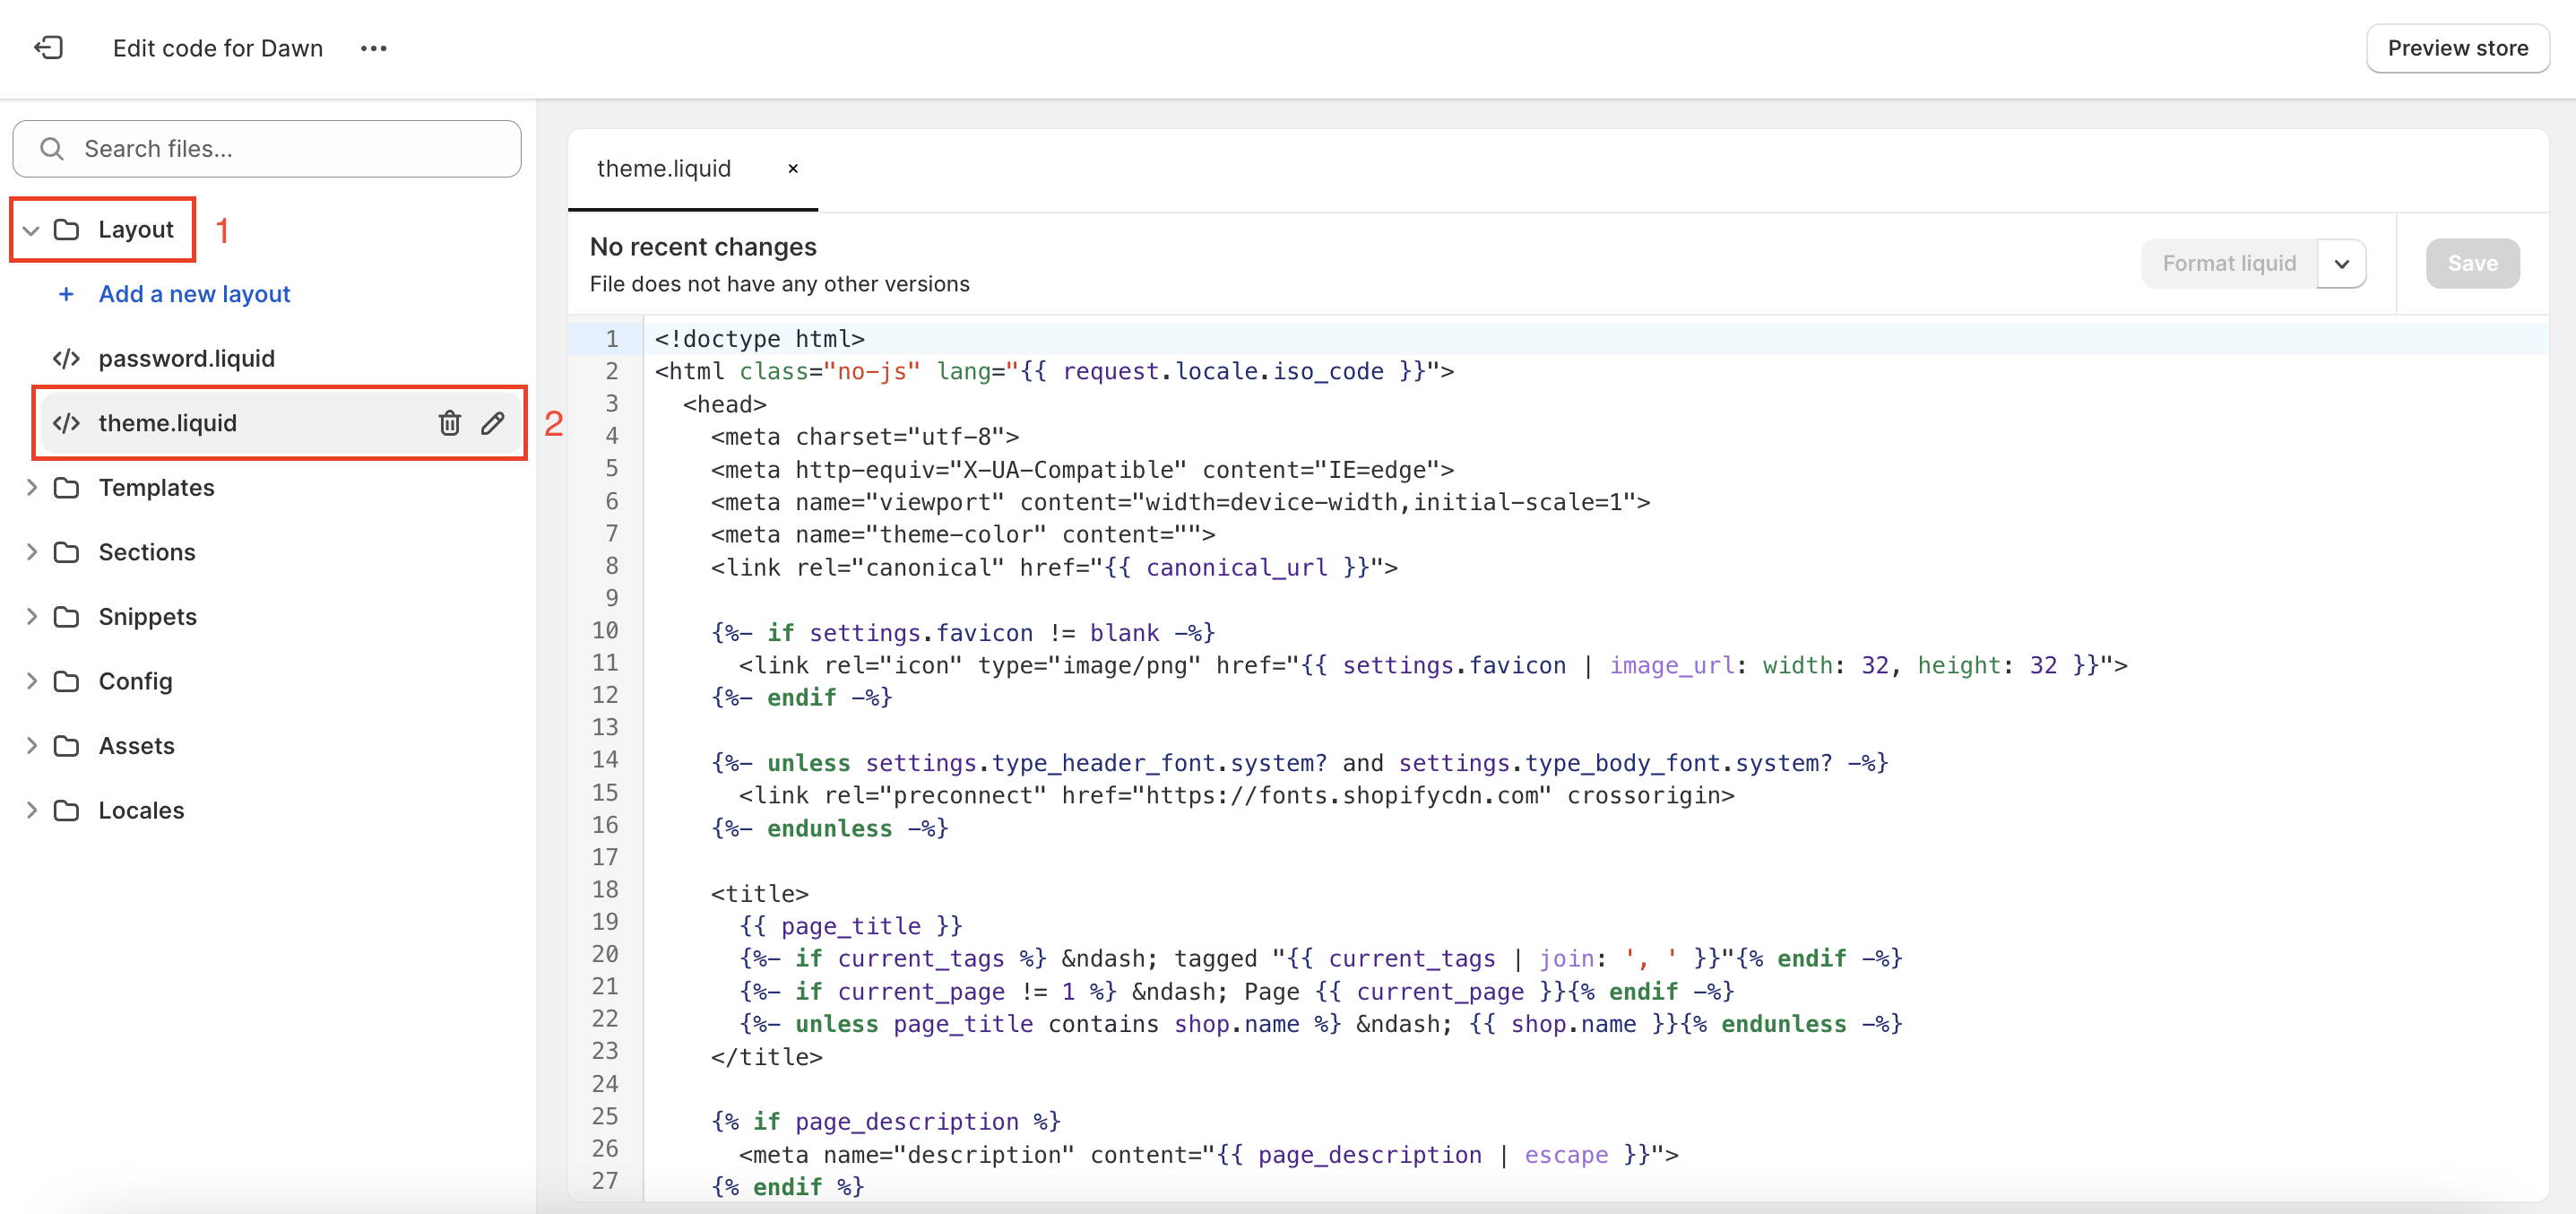Screen dimensions: 2576x1214
Task: Click the Snippets folder icon
Action: click(67, 617)
